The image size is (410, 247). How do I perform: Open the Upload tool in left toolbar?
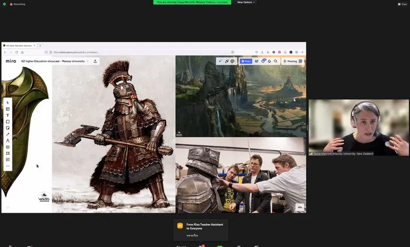pyautogui.click(x=7, y=159)
